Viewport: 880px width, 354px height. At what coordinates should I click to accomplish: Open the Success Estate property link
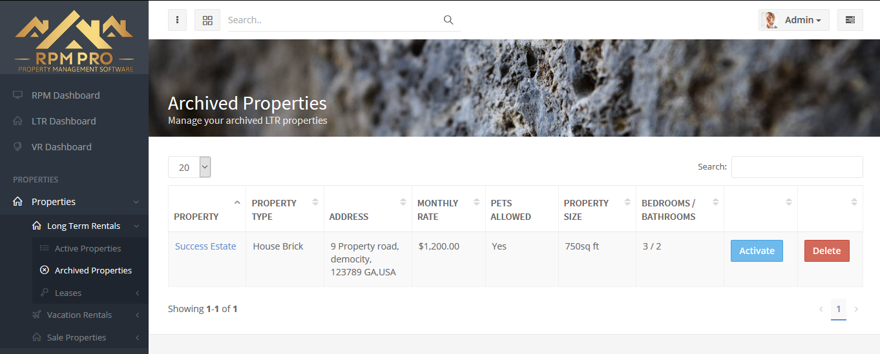[x=205, y=246]
